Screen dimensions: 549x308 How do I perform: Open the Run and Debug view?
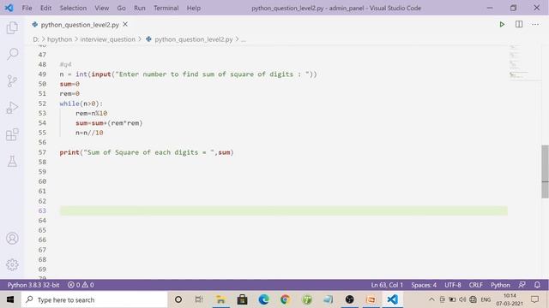coord(12,108)
